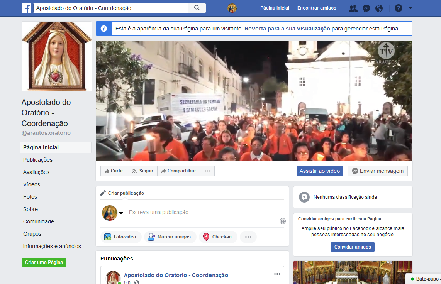Image resolution: width=441 pixels, height=284 pixels.
Task: Open the Messenger icon in top bar
Action: click(x=366, y=8)
